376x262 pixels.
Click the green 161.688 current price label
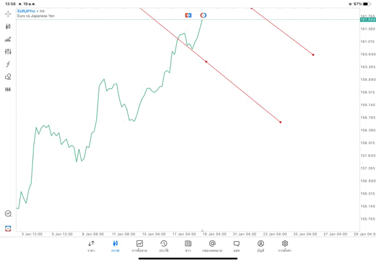(x=367, y=20)
